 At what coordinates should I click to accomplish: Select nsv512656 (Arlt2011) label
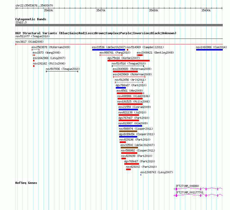pos(130,80)
